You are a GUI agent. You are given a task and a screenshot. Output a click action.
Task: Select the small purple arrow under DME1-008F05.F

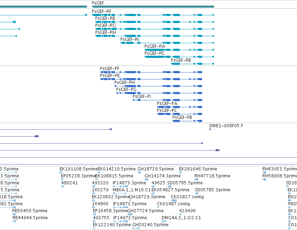coord(210,129)
